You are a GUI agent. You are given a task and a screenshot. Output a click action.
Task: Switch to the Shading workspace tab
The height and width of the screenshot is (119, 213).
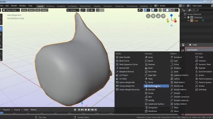tap(97, 6)
